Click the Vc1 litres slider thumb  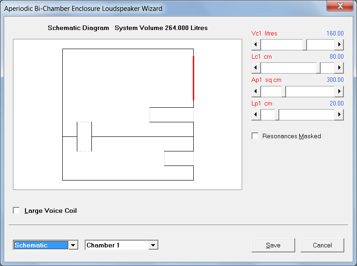(x=305, y=45)
